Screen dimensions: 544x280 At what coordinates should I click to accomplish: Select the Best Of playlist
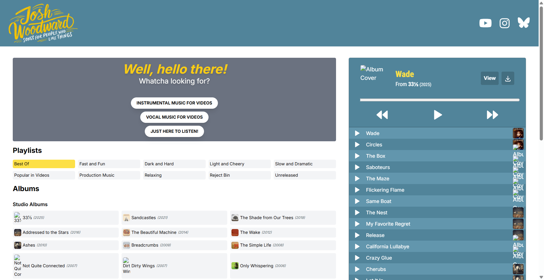44,164
